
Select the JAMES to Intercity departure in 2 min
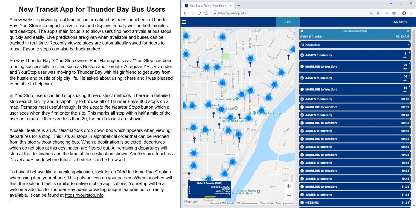pos(354,55)
